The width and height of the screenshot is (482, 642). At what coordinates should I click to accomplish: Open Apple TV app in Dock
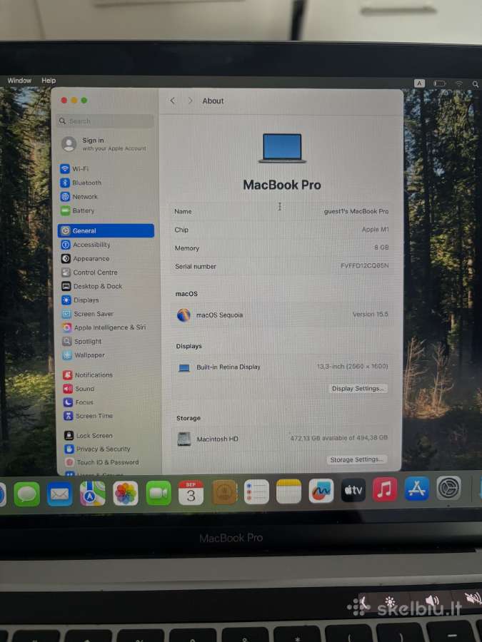(x=353, y=489)
